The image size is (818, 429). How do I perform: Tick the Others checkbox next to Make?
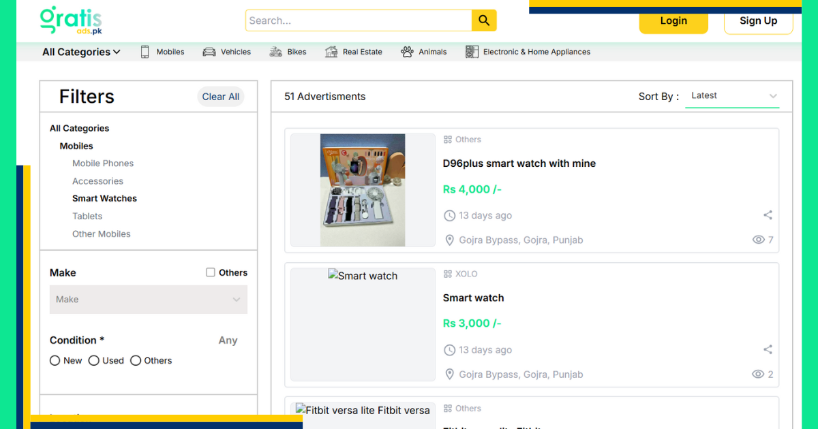tap(211, 272)
